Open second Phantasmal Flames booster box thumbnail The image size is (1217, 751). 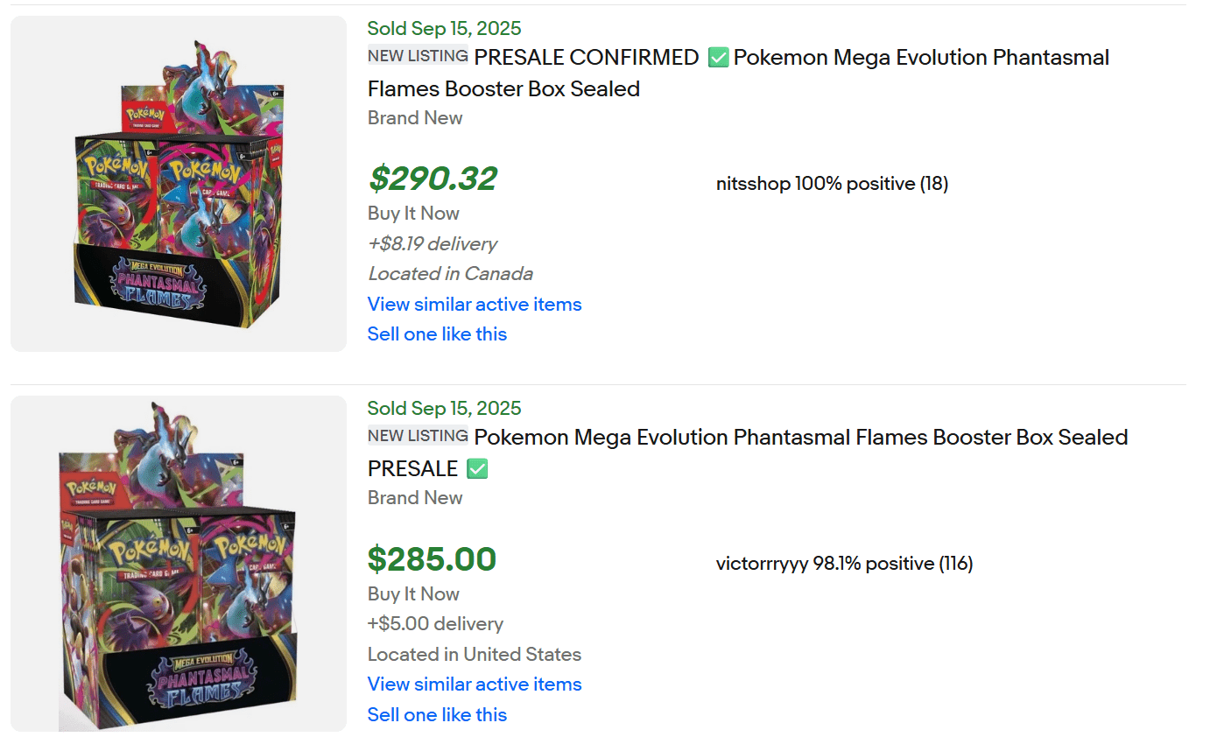(x=179, y=564)
